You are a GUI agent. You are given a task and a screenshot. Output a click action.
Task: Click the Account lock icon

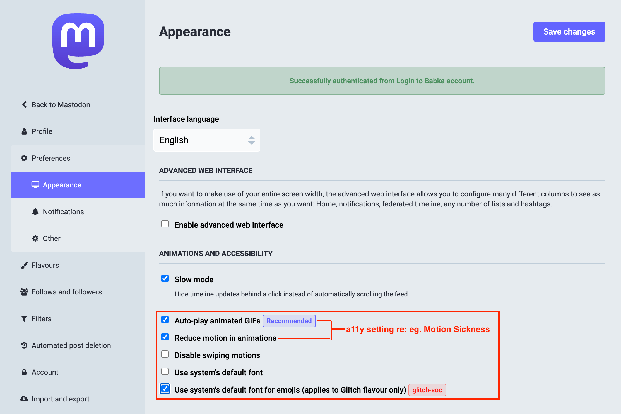(24, 372)
